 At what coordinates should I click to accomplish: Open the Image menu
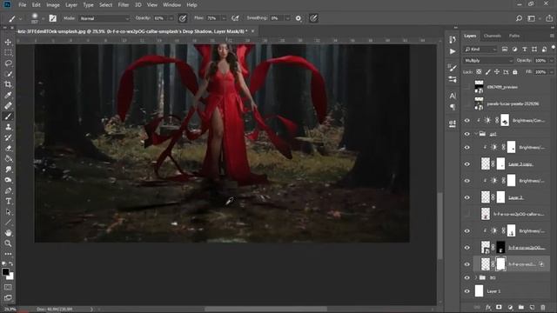(53, 5)
